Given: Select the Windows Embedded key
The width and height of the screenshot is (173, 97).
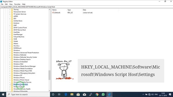Looking at the screenshot, I should 21,62.
